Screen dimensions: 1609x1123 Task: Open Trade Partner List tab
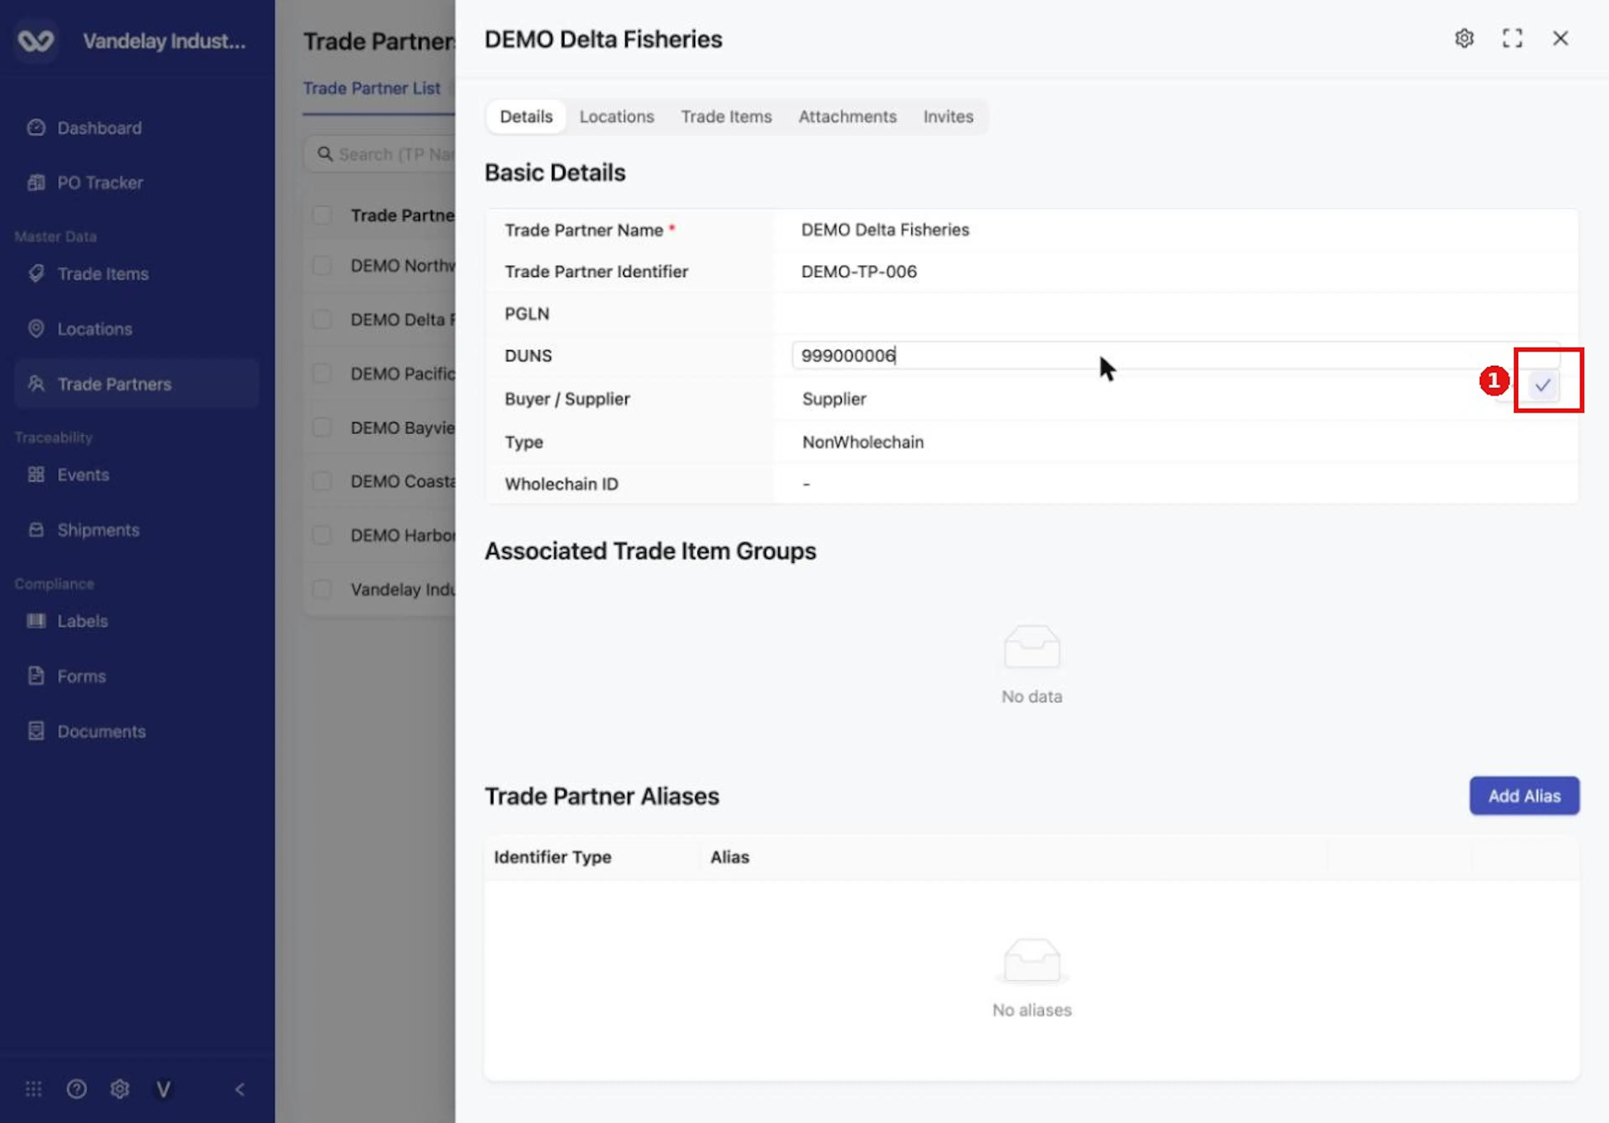click(371, 89)
